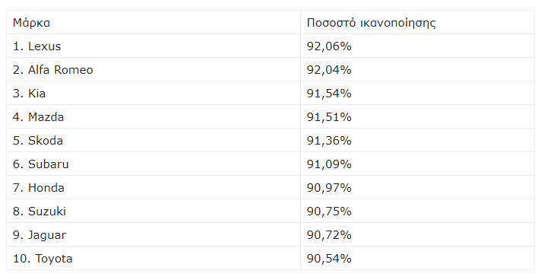Select the 91,09% percentage cell
The image size is (538, 280).
click(x=417, y=164)
